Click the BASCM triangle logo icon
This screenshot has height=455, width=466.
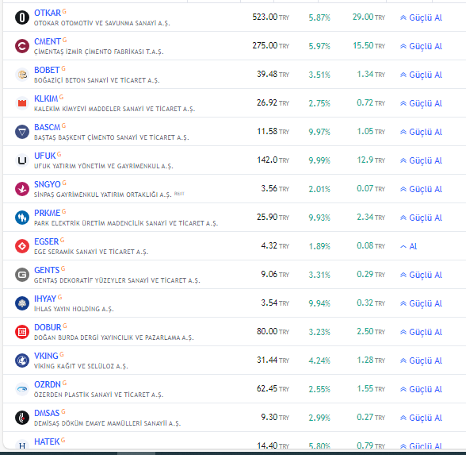point(22,132)
